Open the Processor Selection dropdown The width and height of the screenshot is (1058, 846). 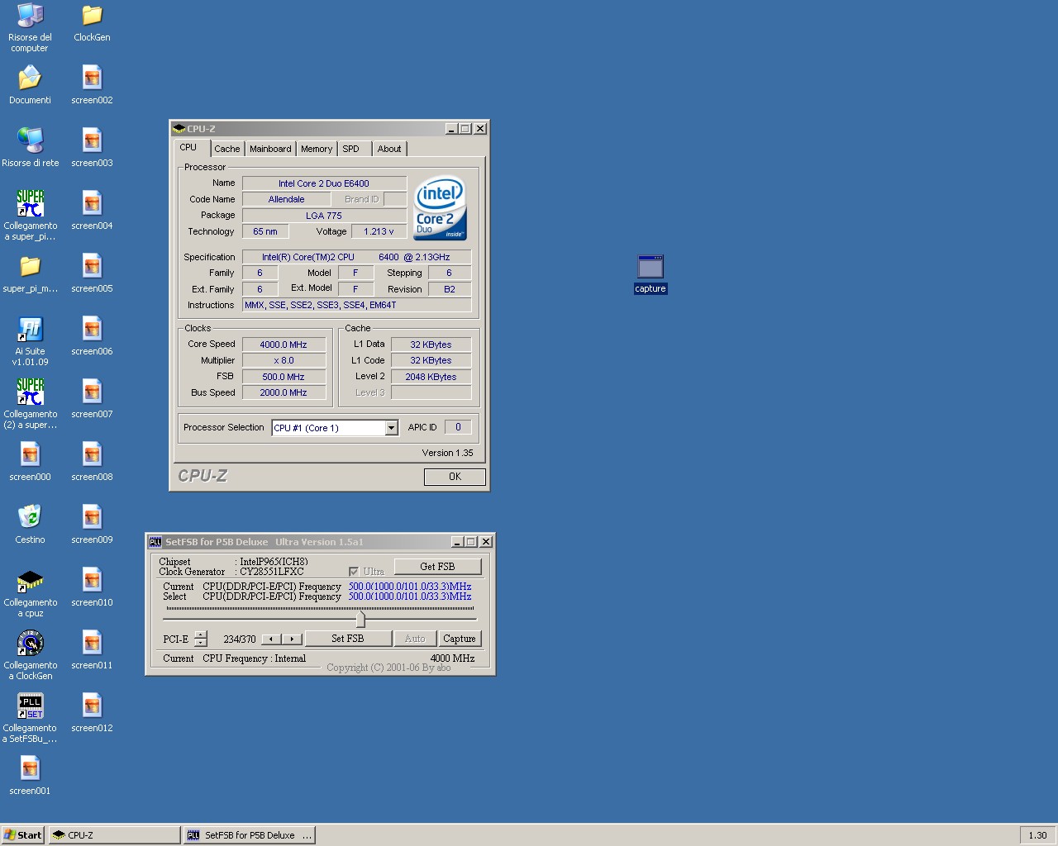(x=391, y=428)
